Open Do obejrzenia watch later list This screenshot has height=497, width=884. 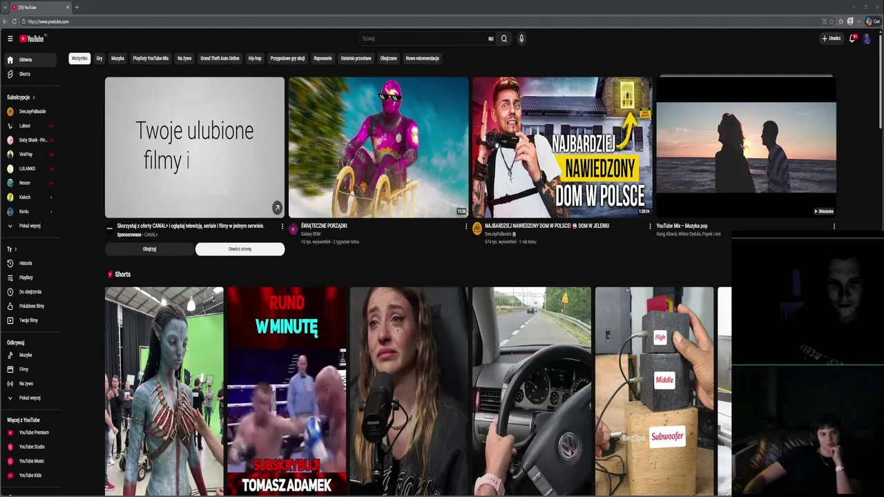30,292
